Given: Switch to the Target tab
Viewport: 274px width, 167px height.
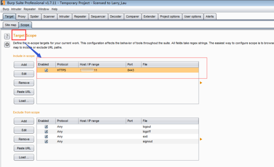Looking at the screenshot, I should tap(9, 17).
